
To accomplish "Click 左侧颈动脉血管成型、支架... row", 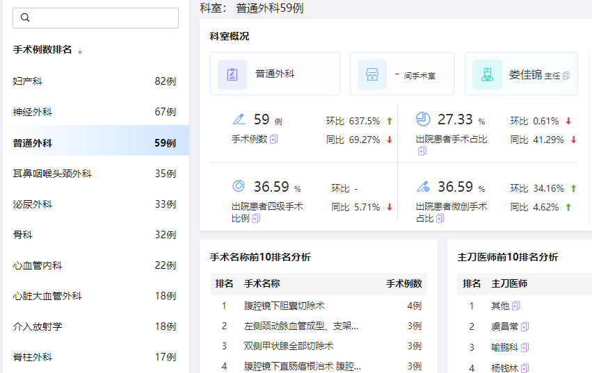I will (x=319, y=326).
